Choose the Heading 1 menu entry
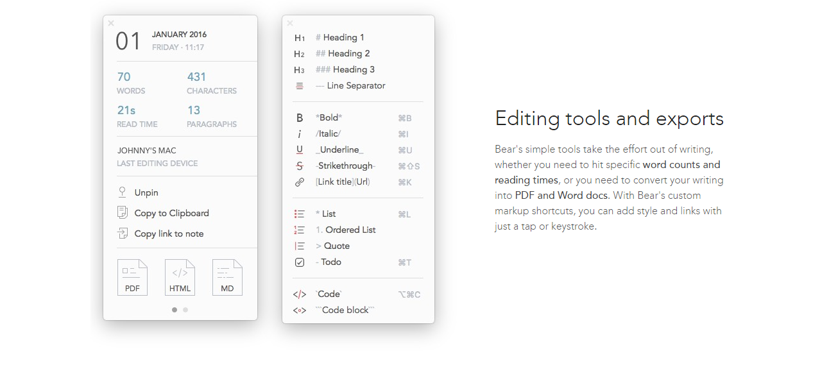Image resolution: width=838 pixels, height=365 pixels. [340, 38]
